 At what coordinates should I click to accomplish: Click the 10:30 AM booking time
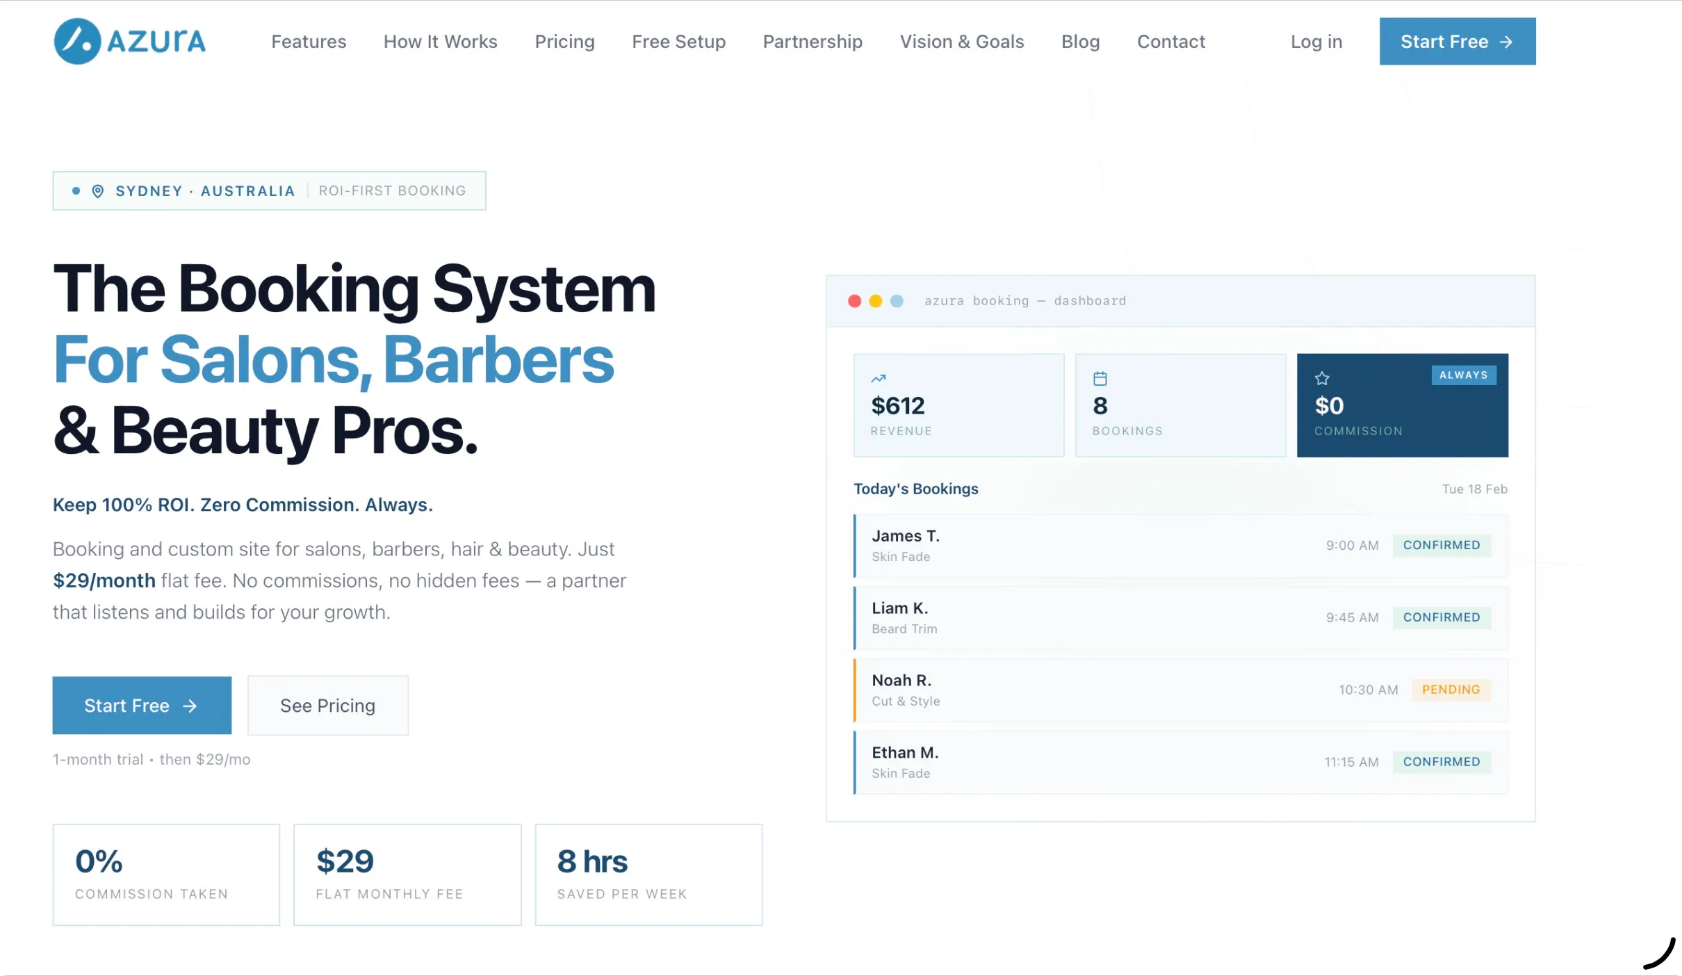1368,690
